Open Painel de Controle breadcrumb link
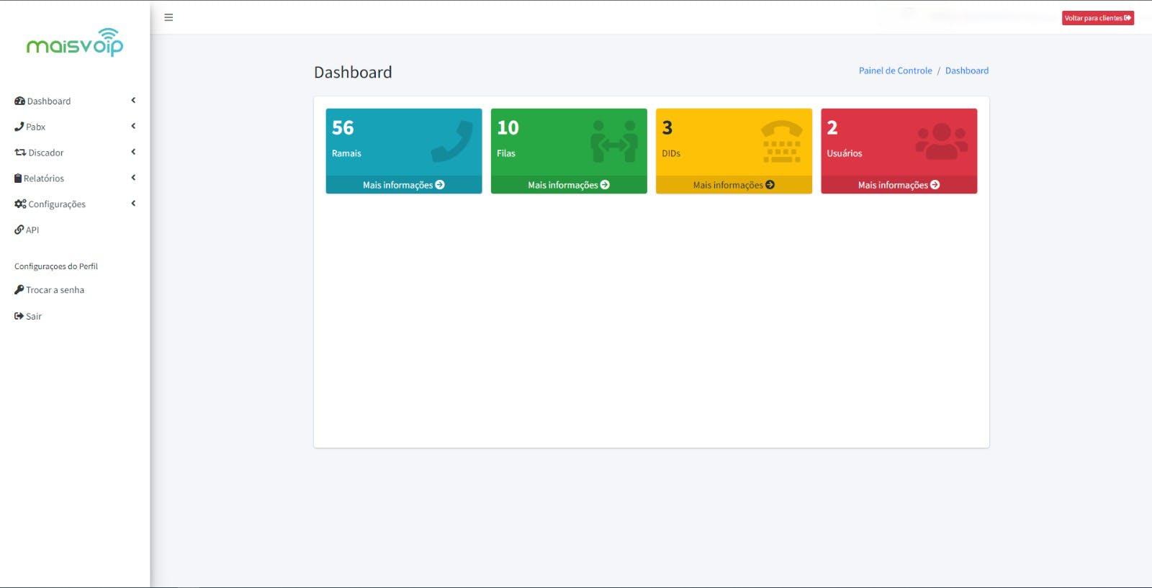Screen dimensions: 1152x588 (895, 71)
